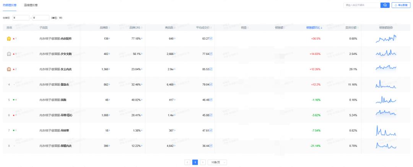This screenshot has width=413, height=167.
Task: Open price trend chart icon beside 47.61
Action: point(211,130)
